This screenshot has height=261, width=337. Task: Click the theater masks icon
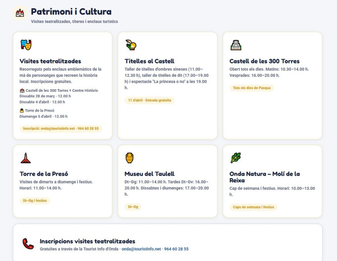pos(26,45)
